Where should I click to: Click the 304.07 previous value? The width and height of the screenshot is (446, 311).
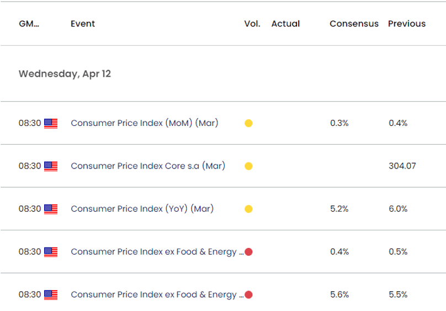[x=402, y=166]
